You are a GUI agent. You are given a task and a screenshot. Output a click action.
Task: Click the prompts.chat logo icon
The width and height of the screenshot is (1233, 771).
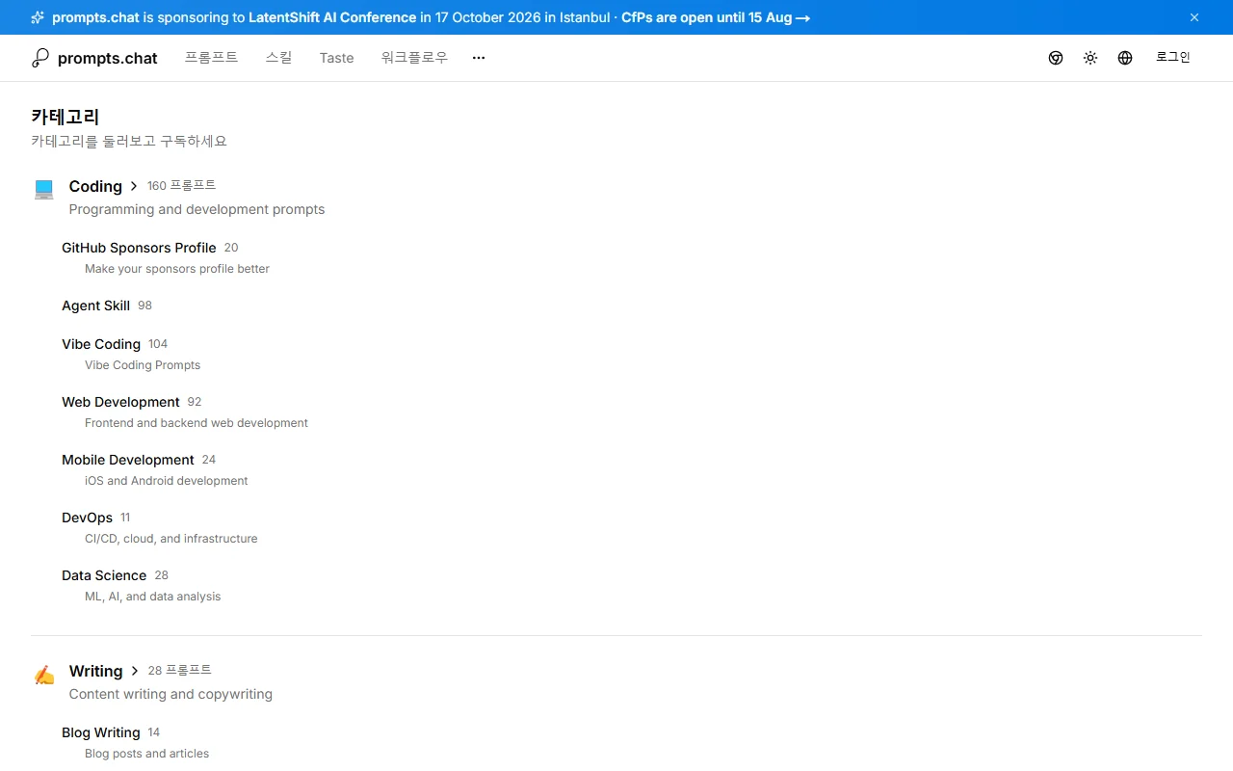[39, 58]
